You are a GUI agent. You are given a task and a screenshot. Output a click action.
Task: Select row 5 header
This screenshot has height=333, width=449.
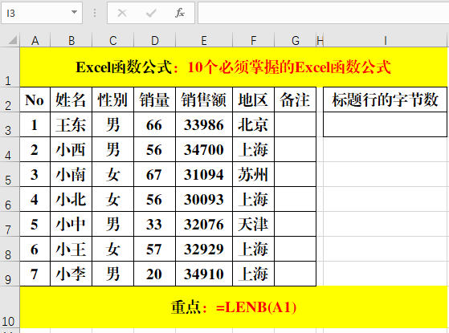(10, 174)
